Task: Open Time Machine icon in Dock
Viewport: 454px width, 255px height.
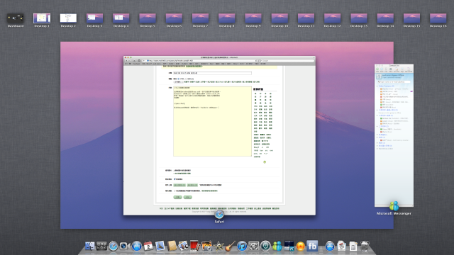Action: pos(265,246)
